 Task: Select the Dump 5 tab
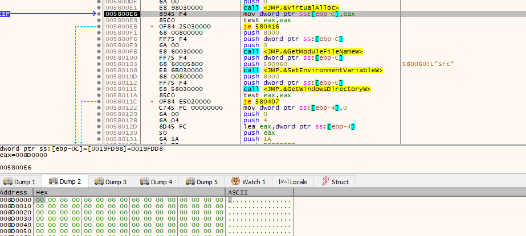202,182
